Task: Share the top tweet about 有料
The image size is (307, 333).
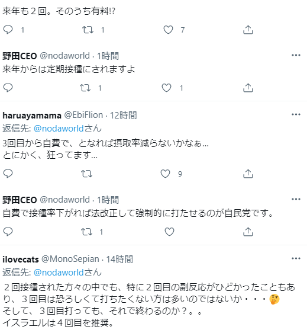Action: point(248,30)
